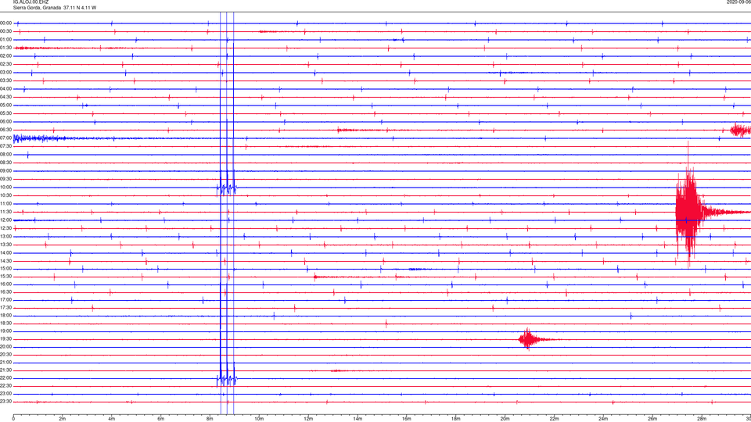
Task: Select the 10:00 trace time label
Action: click(5, 187)
